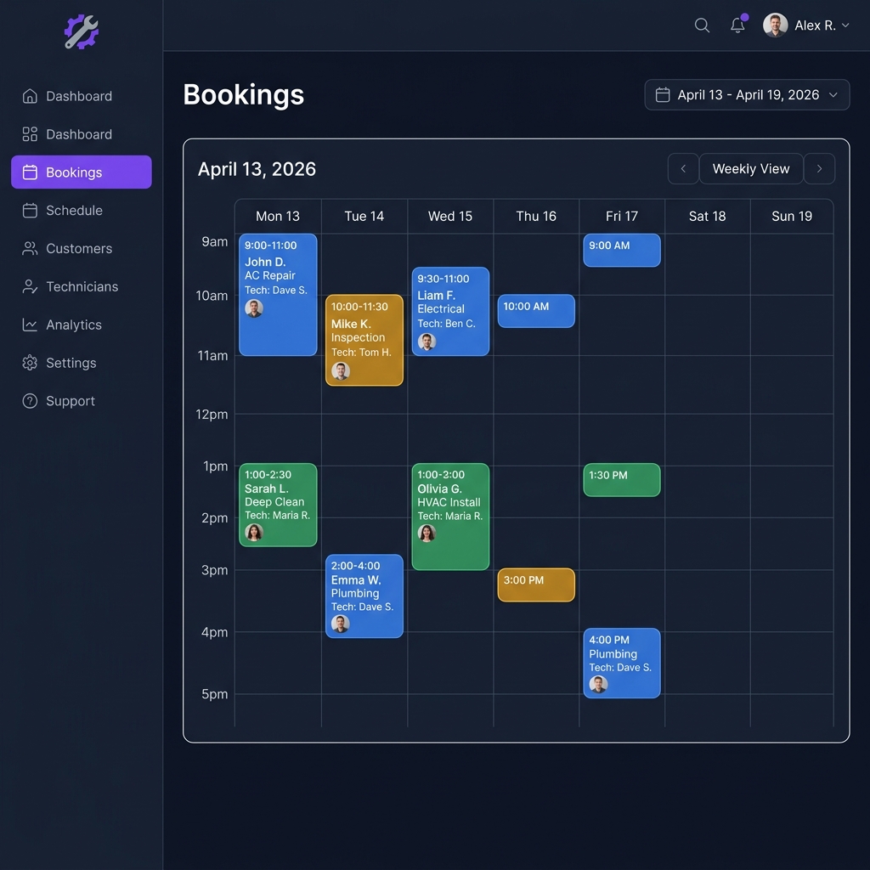Go to previous week using left arrow
The width and height of the screenshot is (870, 870).
coord(683,169)
